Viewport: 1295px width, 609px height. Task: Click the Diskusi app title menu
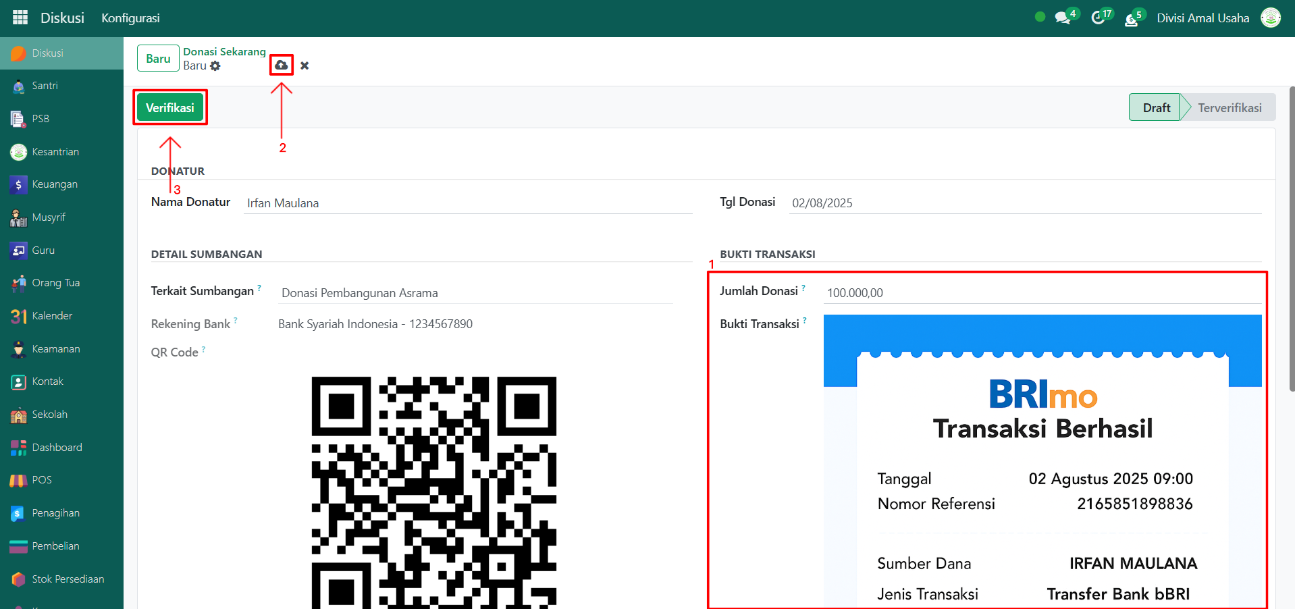tap(62, 18)
